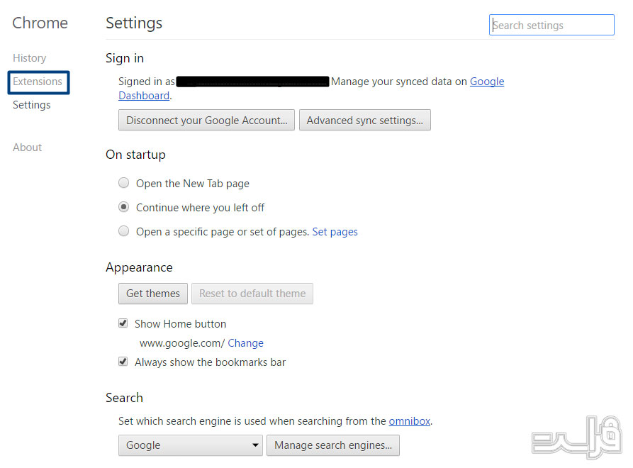
Task: Expand the Google search engine dropdown
Action: click(191, 445)
